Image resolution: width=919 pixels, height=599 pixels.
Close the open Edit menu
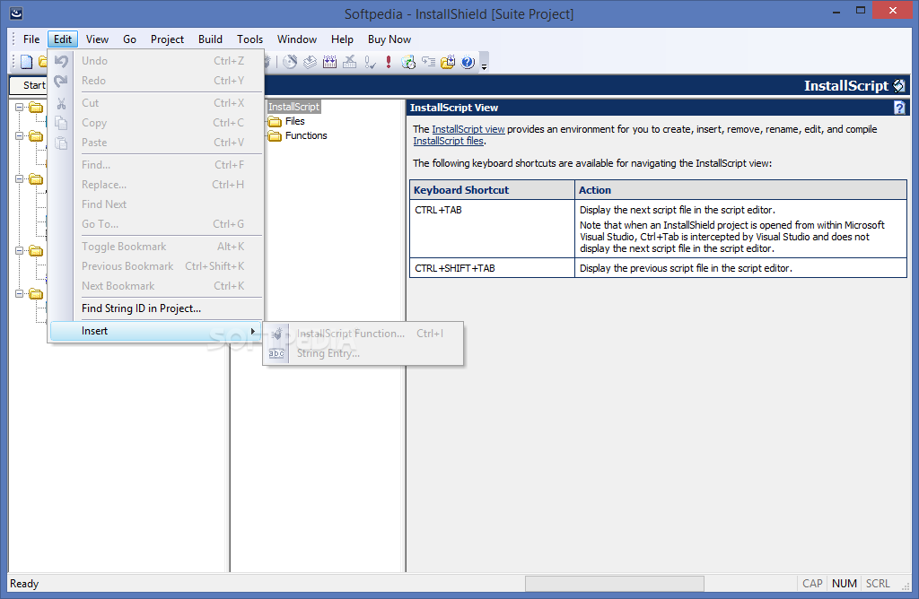(63, 39)
